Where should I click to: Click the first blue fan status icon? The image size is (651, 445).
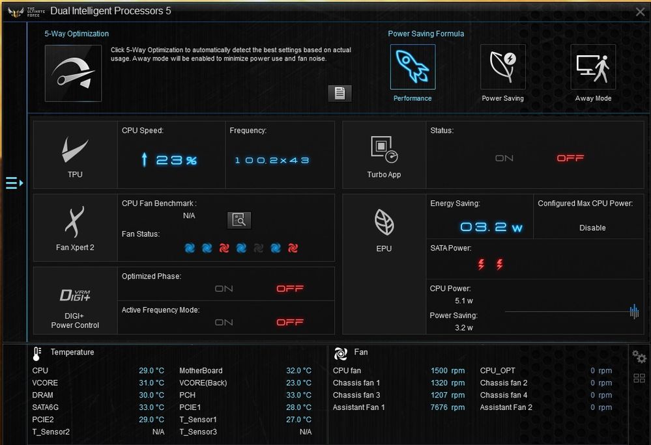point(190,248)
